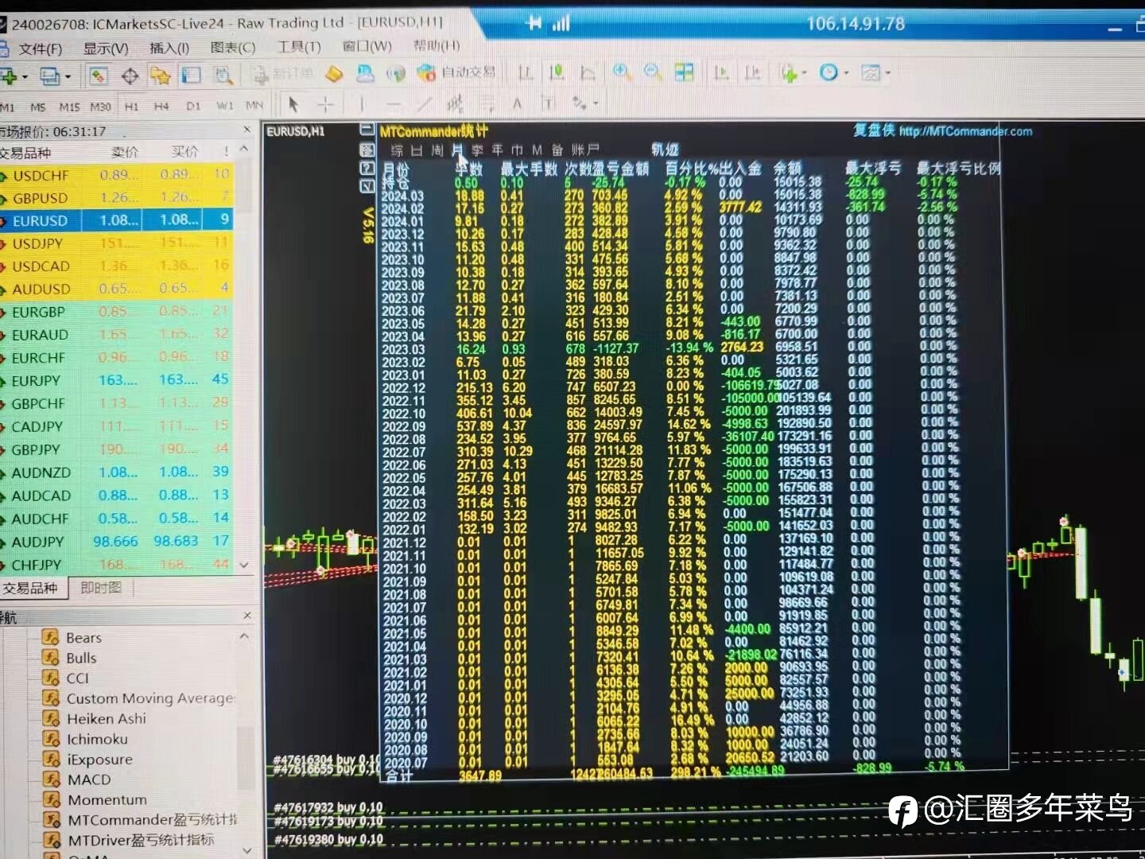Select the vertical line drawing tool

point(361,103)
